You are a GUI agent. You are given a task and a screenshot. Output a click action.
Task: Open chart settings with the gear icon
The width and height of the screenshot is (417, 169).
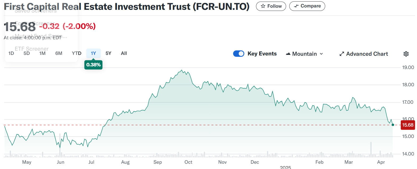click(x=406, y=54)
